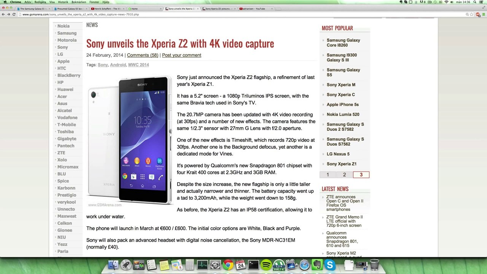Open BlackBerry in the brand sidebar
This screenshot has height=274, width=487.
(69, 75)
